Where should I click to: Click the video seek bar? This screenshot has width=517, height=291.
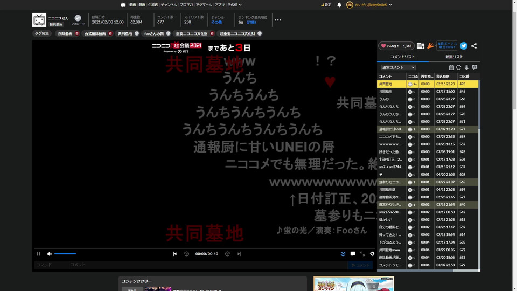pyautogui.click(x=205, y=248)
